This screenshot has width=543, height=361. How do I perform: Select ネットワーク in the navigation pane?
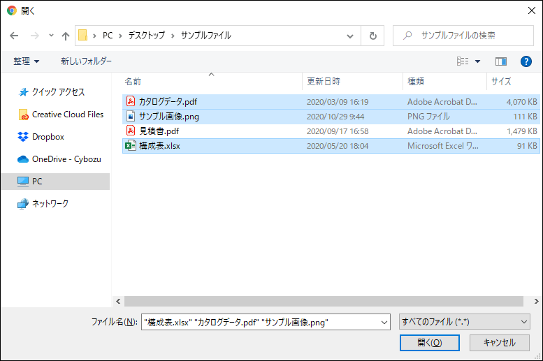[50, 204]
